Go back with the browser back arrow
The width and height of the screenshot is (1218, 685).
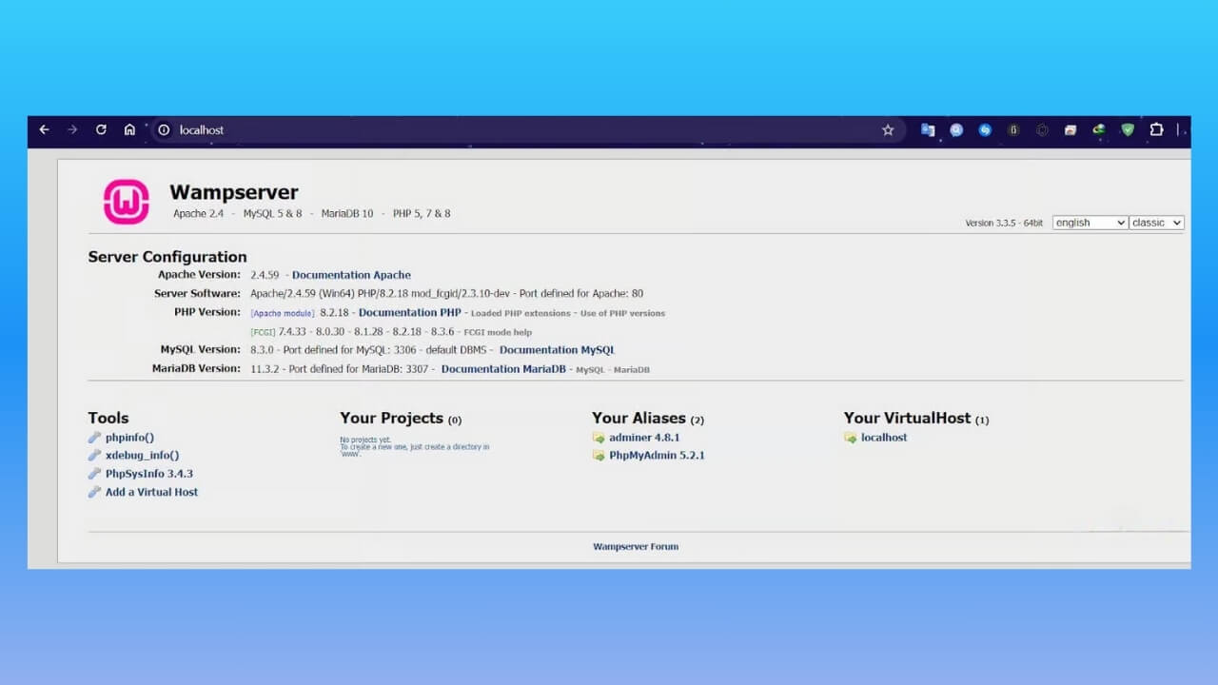click(x=44, y=129)
